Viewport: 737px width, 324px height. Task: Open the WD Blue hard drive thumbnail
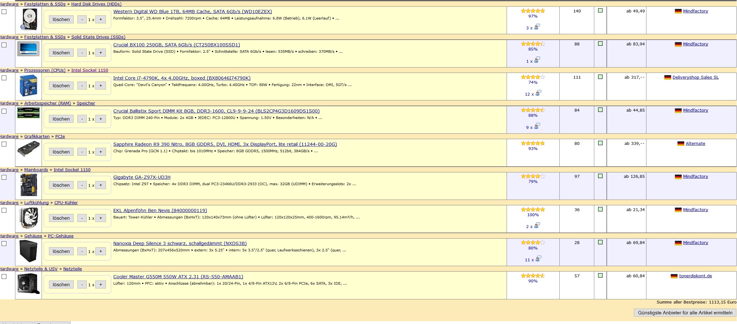[29, 20]
